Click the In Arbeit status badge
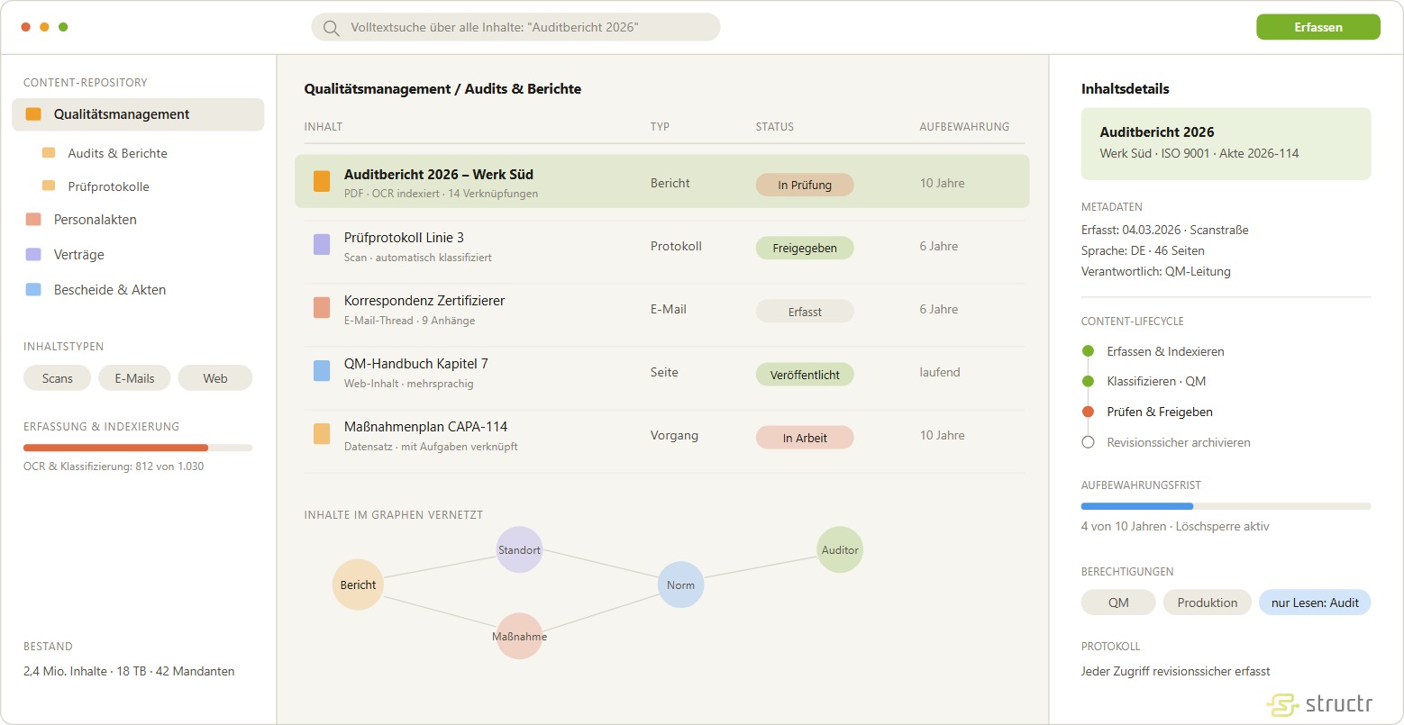Screen dimensions: 1404x725 (805, 437)
